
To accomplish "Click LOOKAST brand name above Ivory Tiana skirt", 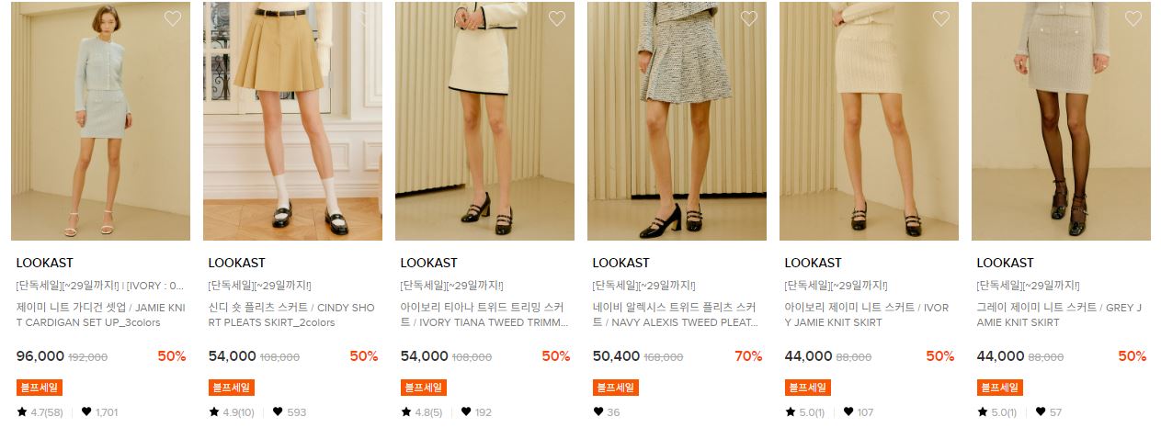I will coord(428,263).
